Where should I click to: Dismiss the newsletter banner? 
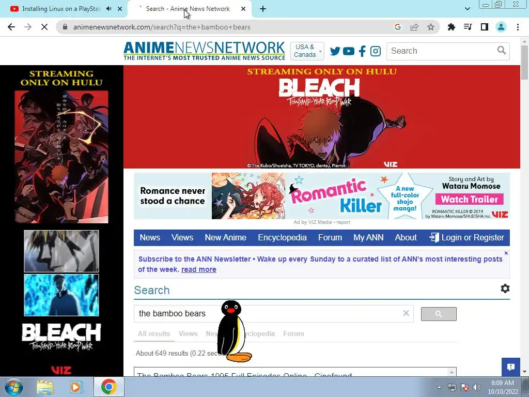[x=506, y=253]
